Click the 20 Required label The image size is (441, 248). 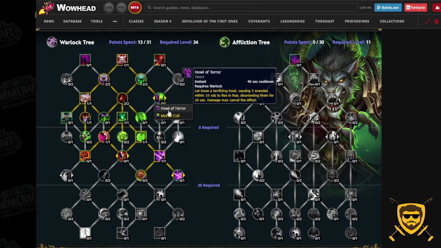[x=208, y=185]
